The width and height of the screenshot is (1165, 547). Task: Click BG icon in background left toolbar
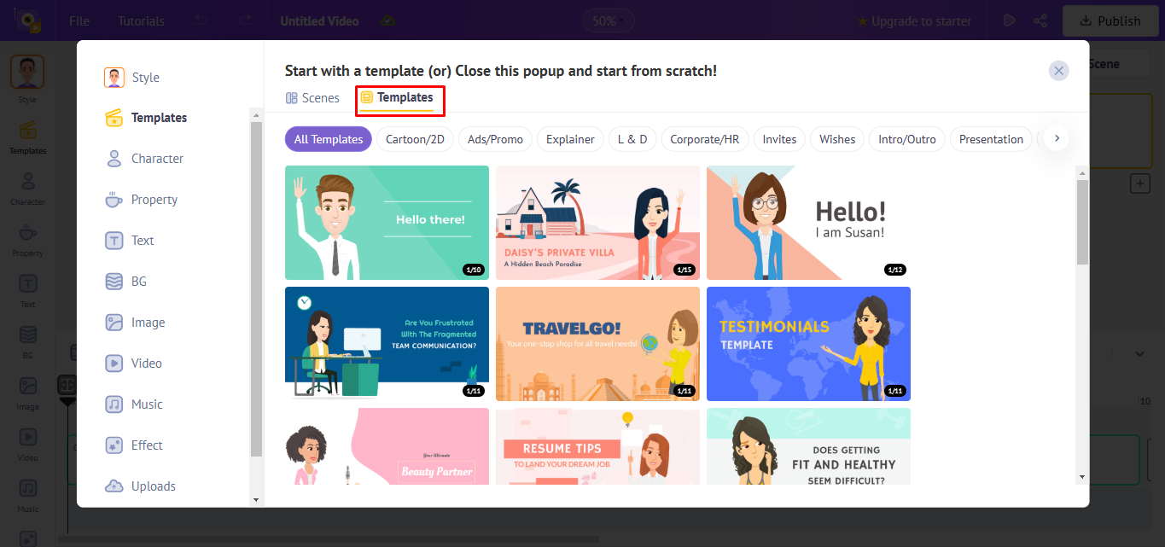tap(27, 335)
